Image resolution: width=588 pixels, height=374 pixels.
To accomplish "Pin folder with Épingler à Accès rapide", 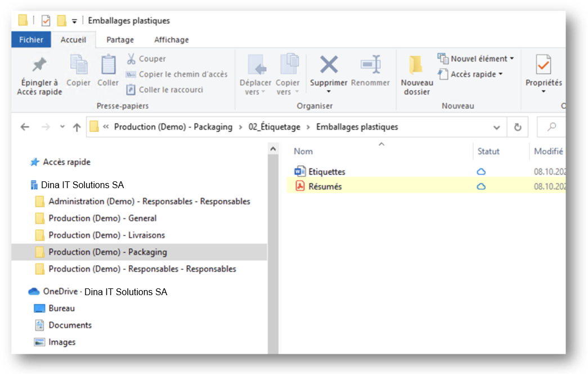I will coord(39,75).
